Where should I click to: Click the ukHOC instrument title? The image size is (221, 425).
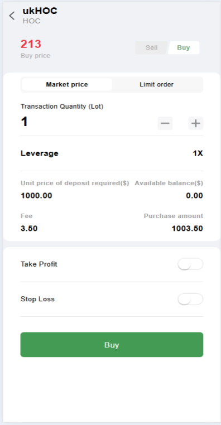(40, 11)
